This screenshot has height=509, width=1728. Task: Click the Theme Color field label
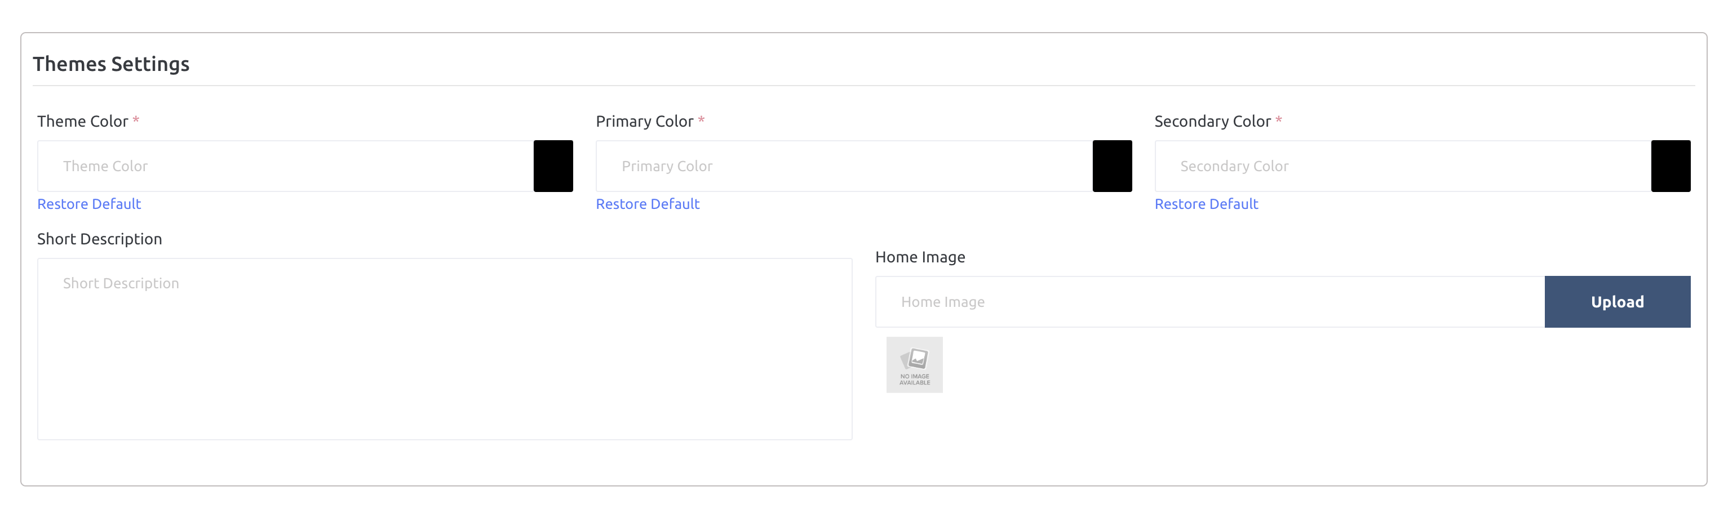[82, 122]
